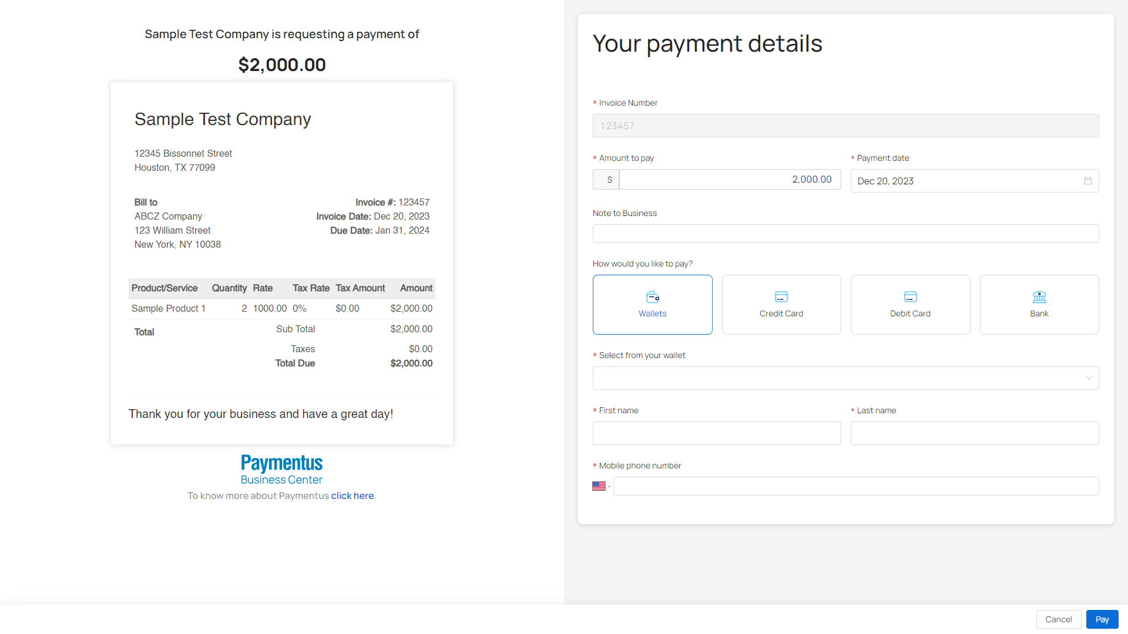The image size is (1128, 634).
Task: Click the US flag country icon
Action: pos(599,486)
